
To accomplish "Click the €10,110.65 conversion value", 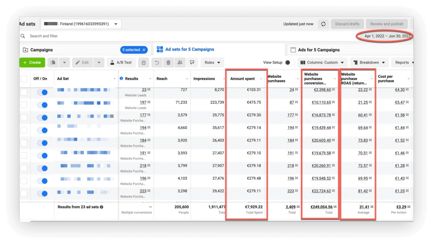I will (x=321, y=103).
